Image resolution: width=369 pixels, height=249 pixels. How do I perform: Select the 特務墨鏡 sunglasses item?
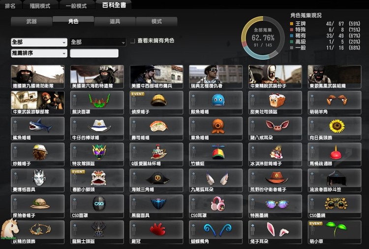click(275, 206)
